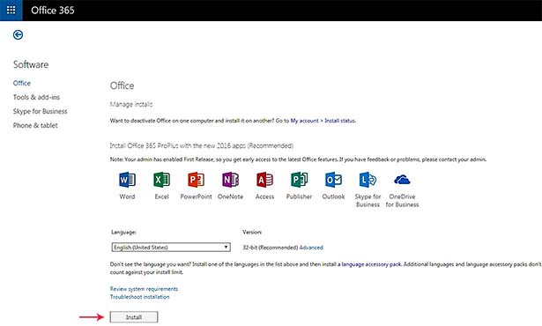Open Troubleshoot installation link
The height and width of the screenshot is (326, 542).
(139, 297)
